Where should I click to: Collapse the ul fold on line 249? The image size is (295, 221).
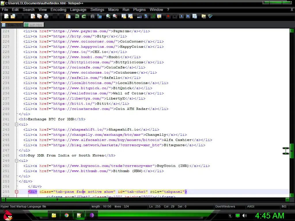pyautogui.click(x=16, y=161)
